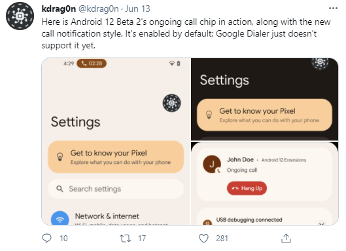346x251 pixels.
Task: Open the kdrag0n display name link
Action: [x=59, y=8]
